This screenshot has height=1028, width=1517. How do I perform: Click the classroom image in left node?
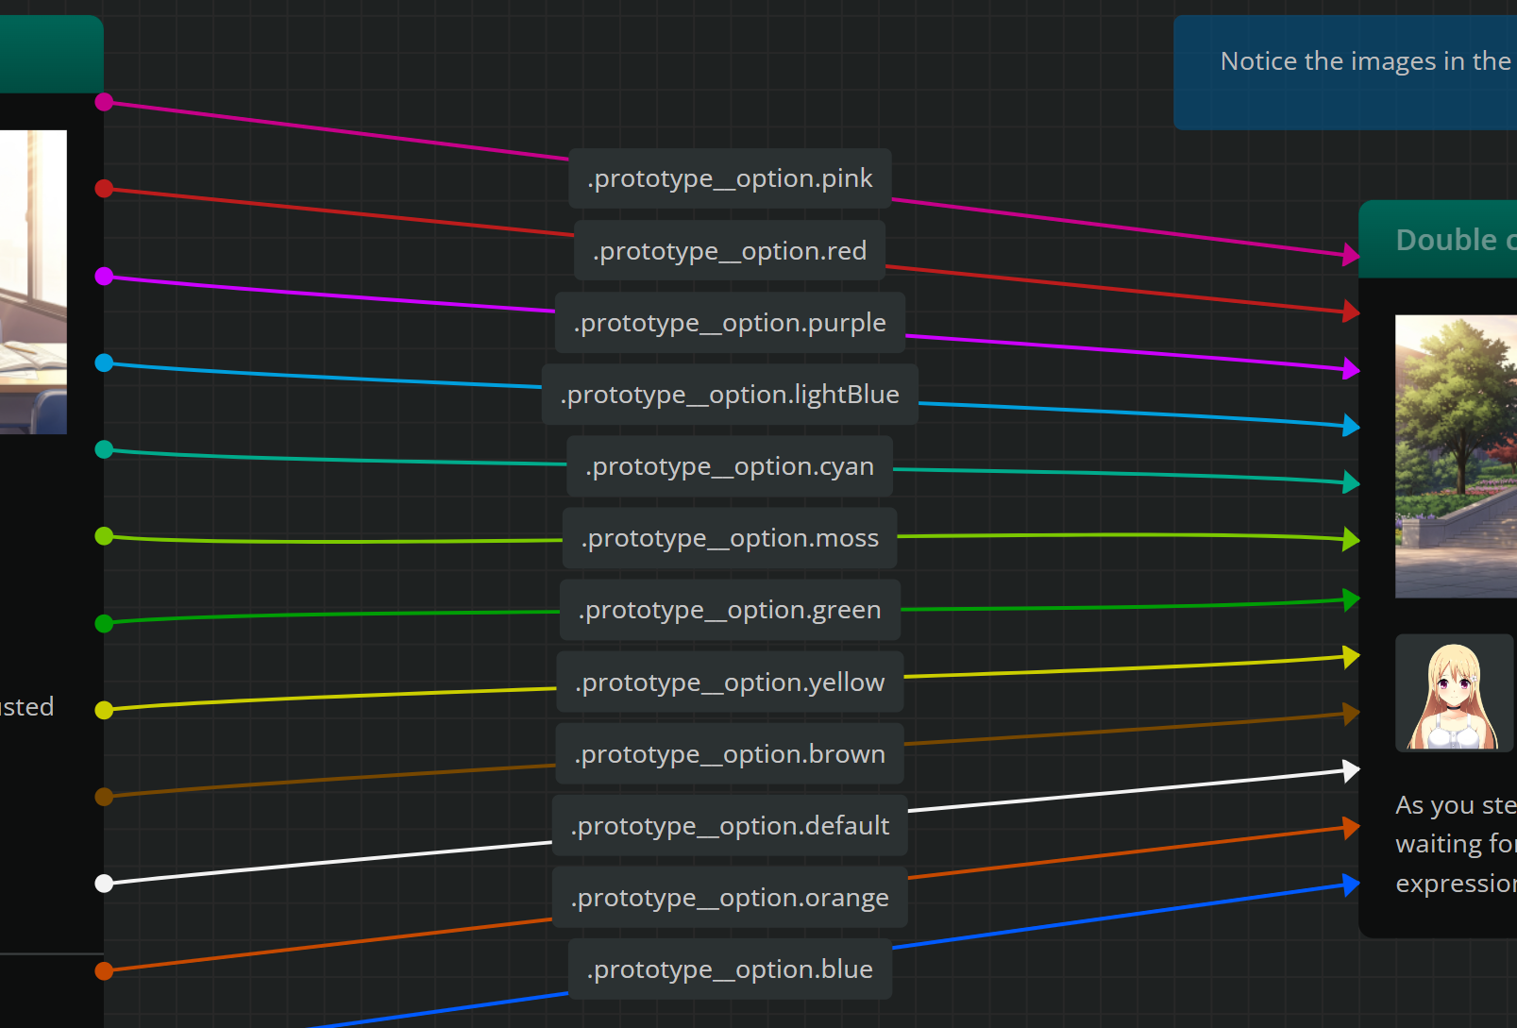(33, 282)
